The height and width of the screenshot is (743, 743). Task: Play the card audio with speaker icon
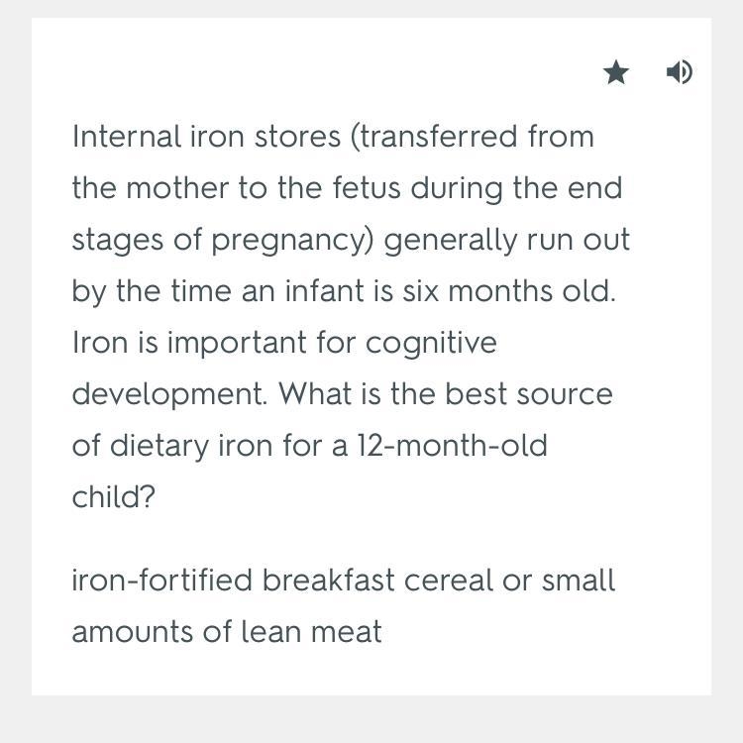[679, 72]
